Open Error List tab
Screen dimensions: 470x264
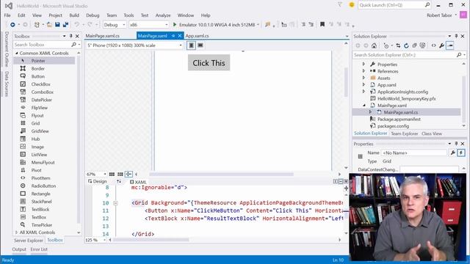tap(39, 249)
